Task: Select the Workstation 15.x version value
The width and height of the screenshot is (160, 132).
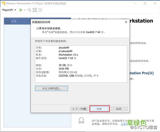Action: coord(68,55)
